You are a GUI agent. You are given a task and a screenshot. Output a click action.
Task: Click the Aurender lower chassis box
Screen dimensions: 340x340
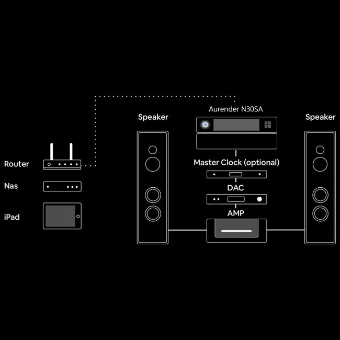[x=236, y=141]
